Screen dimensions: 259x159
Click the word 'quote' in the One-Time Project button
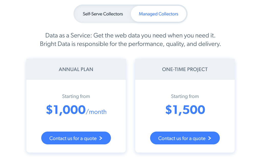[199, 138]
